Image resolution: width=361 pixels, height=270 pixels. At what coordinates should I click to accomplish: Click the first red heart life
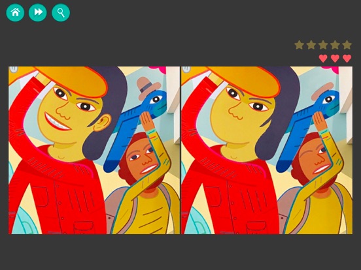pyautogui.click(x=323, y=58)
